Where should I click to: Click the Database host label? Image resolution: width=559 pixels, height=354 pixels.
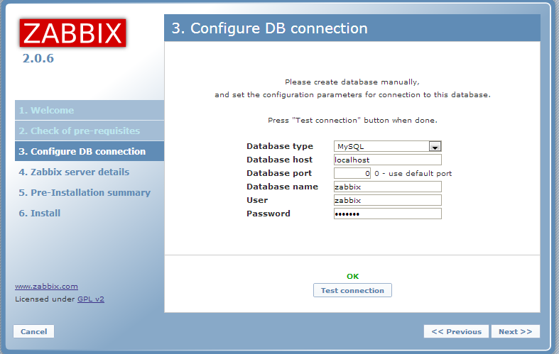click(280, 160)
